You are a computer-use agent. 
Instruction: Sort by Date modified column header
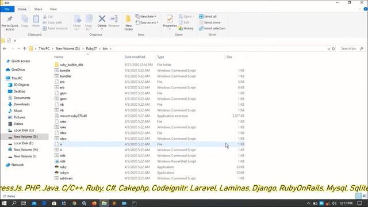click(x=135, y=57)
